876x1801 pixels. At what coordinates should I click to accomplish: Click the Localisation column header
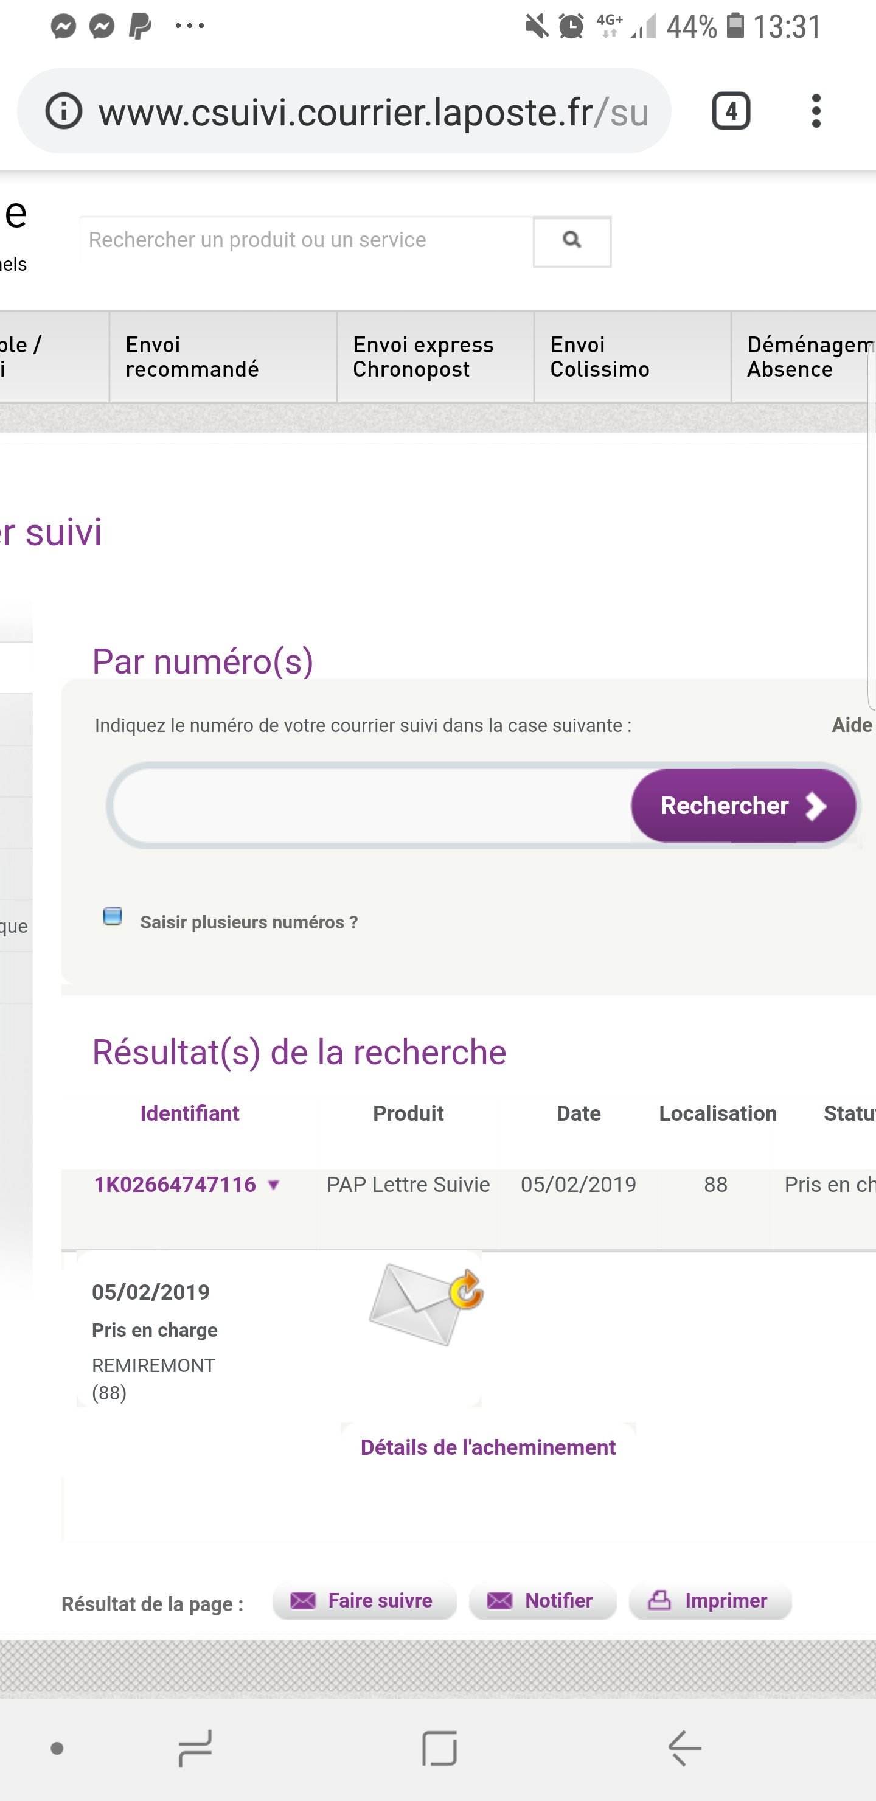tap(718, 1113)
